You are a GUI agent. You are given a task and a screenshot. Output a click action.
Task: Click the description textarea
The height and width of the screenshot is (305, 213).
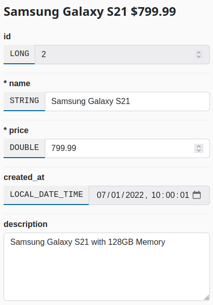pyautogui.click(x=107, y=267)
